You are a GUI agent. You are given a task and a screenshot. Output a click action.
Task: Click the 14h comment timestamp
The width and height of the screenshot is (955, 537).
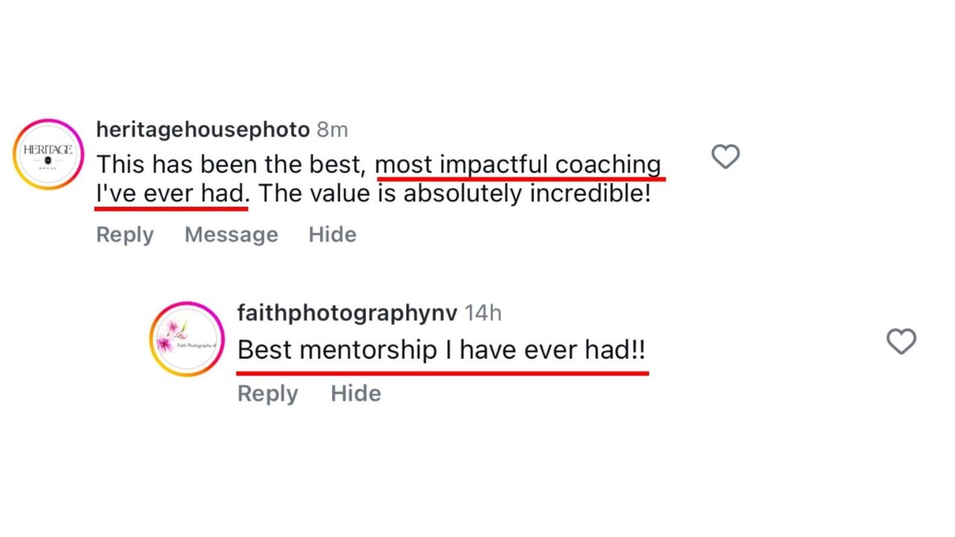[483, 313]
